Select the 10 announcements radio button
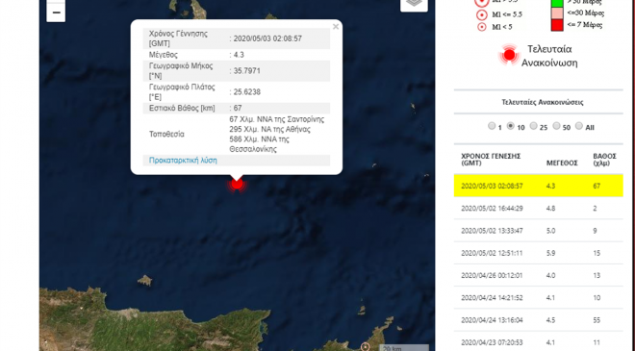 coord(511,126)
